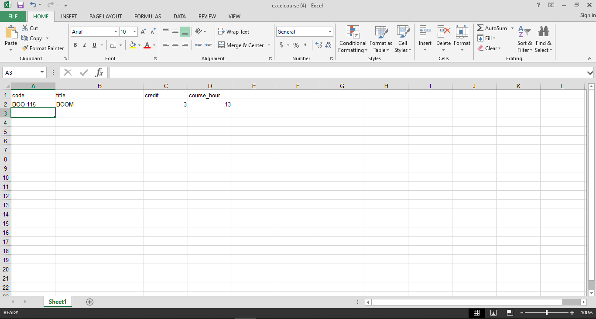Select the Sheet1 tab
The width and height of the screenshot is (596, 319).
(58, 302)
